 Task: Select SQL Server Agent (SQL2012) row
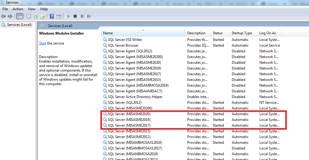[x=191, y=51]
